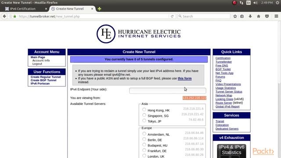Follow the 'this form' BGP link
Viewport: 281px width, 158px height.
(184, 78)
